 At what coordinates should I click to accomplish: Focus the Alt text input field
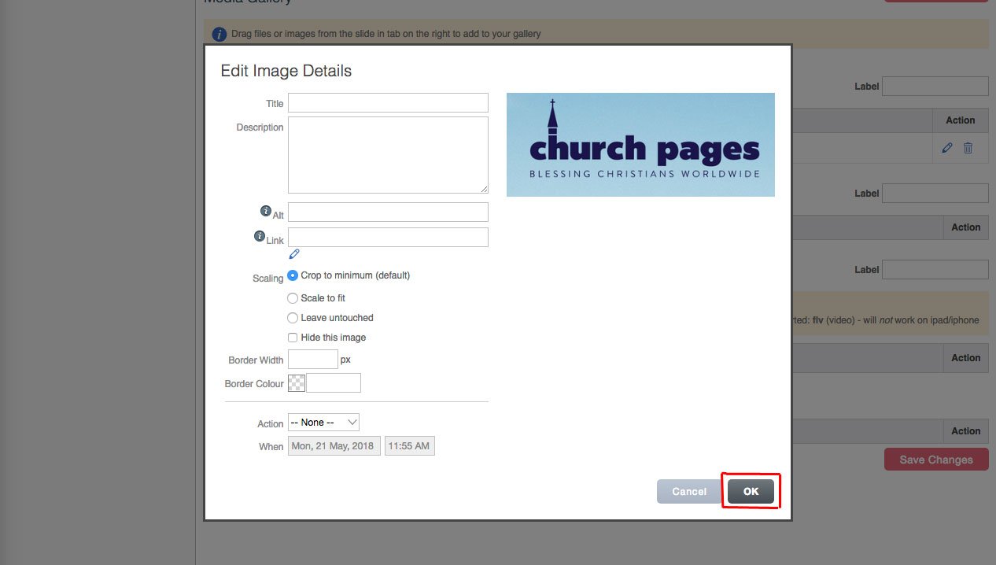388,212
